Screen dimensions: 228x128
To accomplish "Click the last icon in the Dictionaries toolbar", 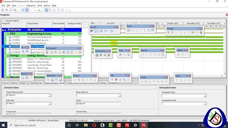I will tap(80, 52).
